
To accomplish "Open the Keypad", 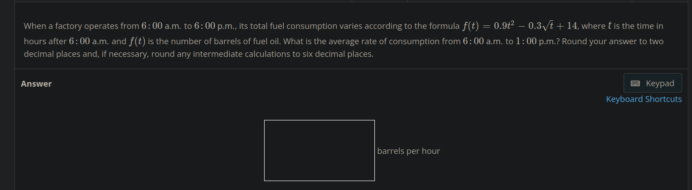I will 653,83.
